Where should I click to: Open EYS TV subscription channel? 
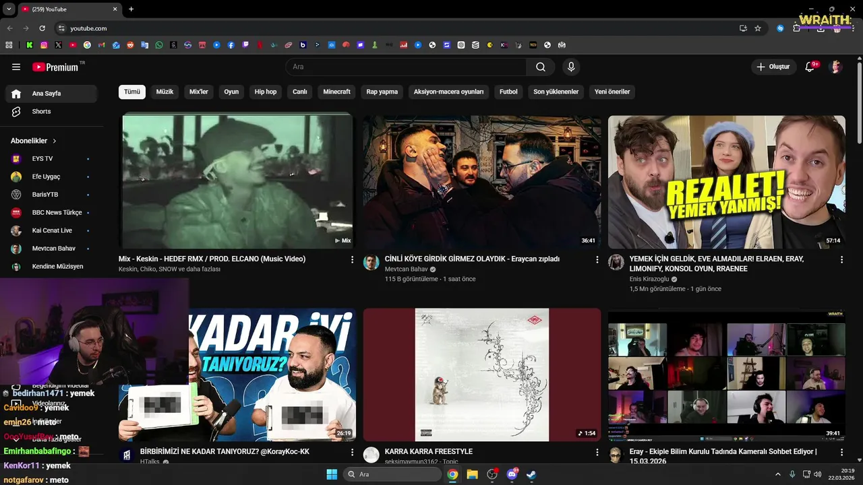pos(51,159)
